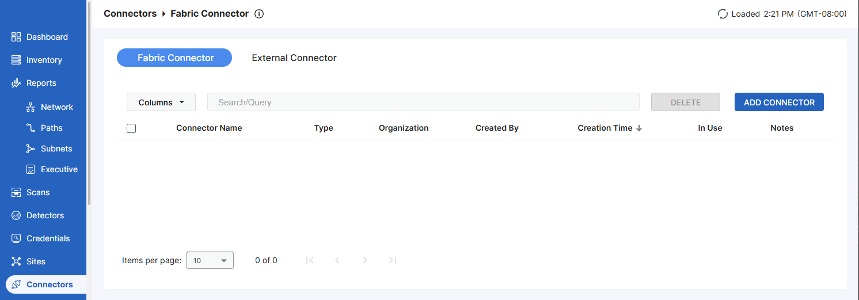Click the Inventory icon in sidebar
The image size is (859, 300).
(x=16, y=60)
